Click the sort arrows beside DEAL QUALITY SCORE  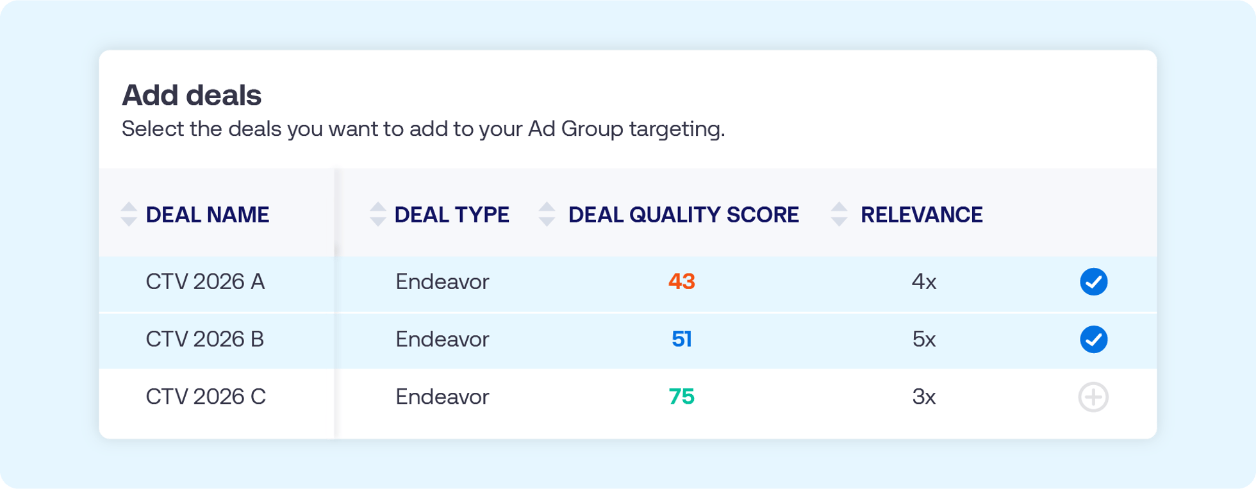(548, 215)
